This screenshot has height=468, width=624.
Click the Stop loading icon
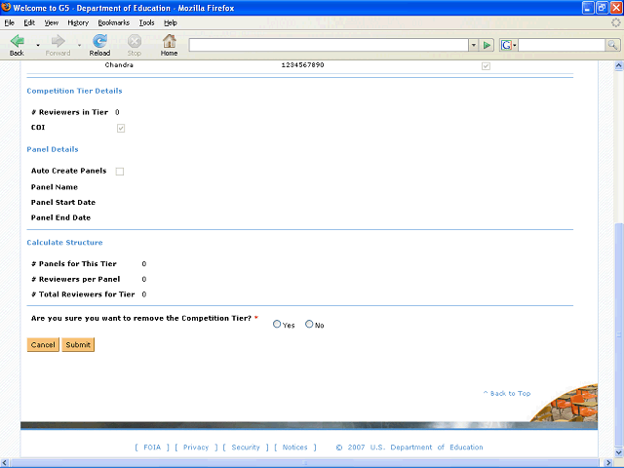(x=135, y=45)
